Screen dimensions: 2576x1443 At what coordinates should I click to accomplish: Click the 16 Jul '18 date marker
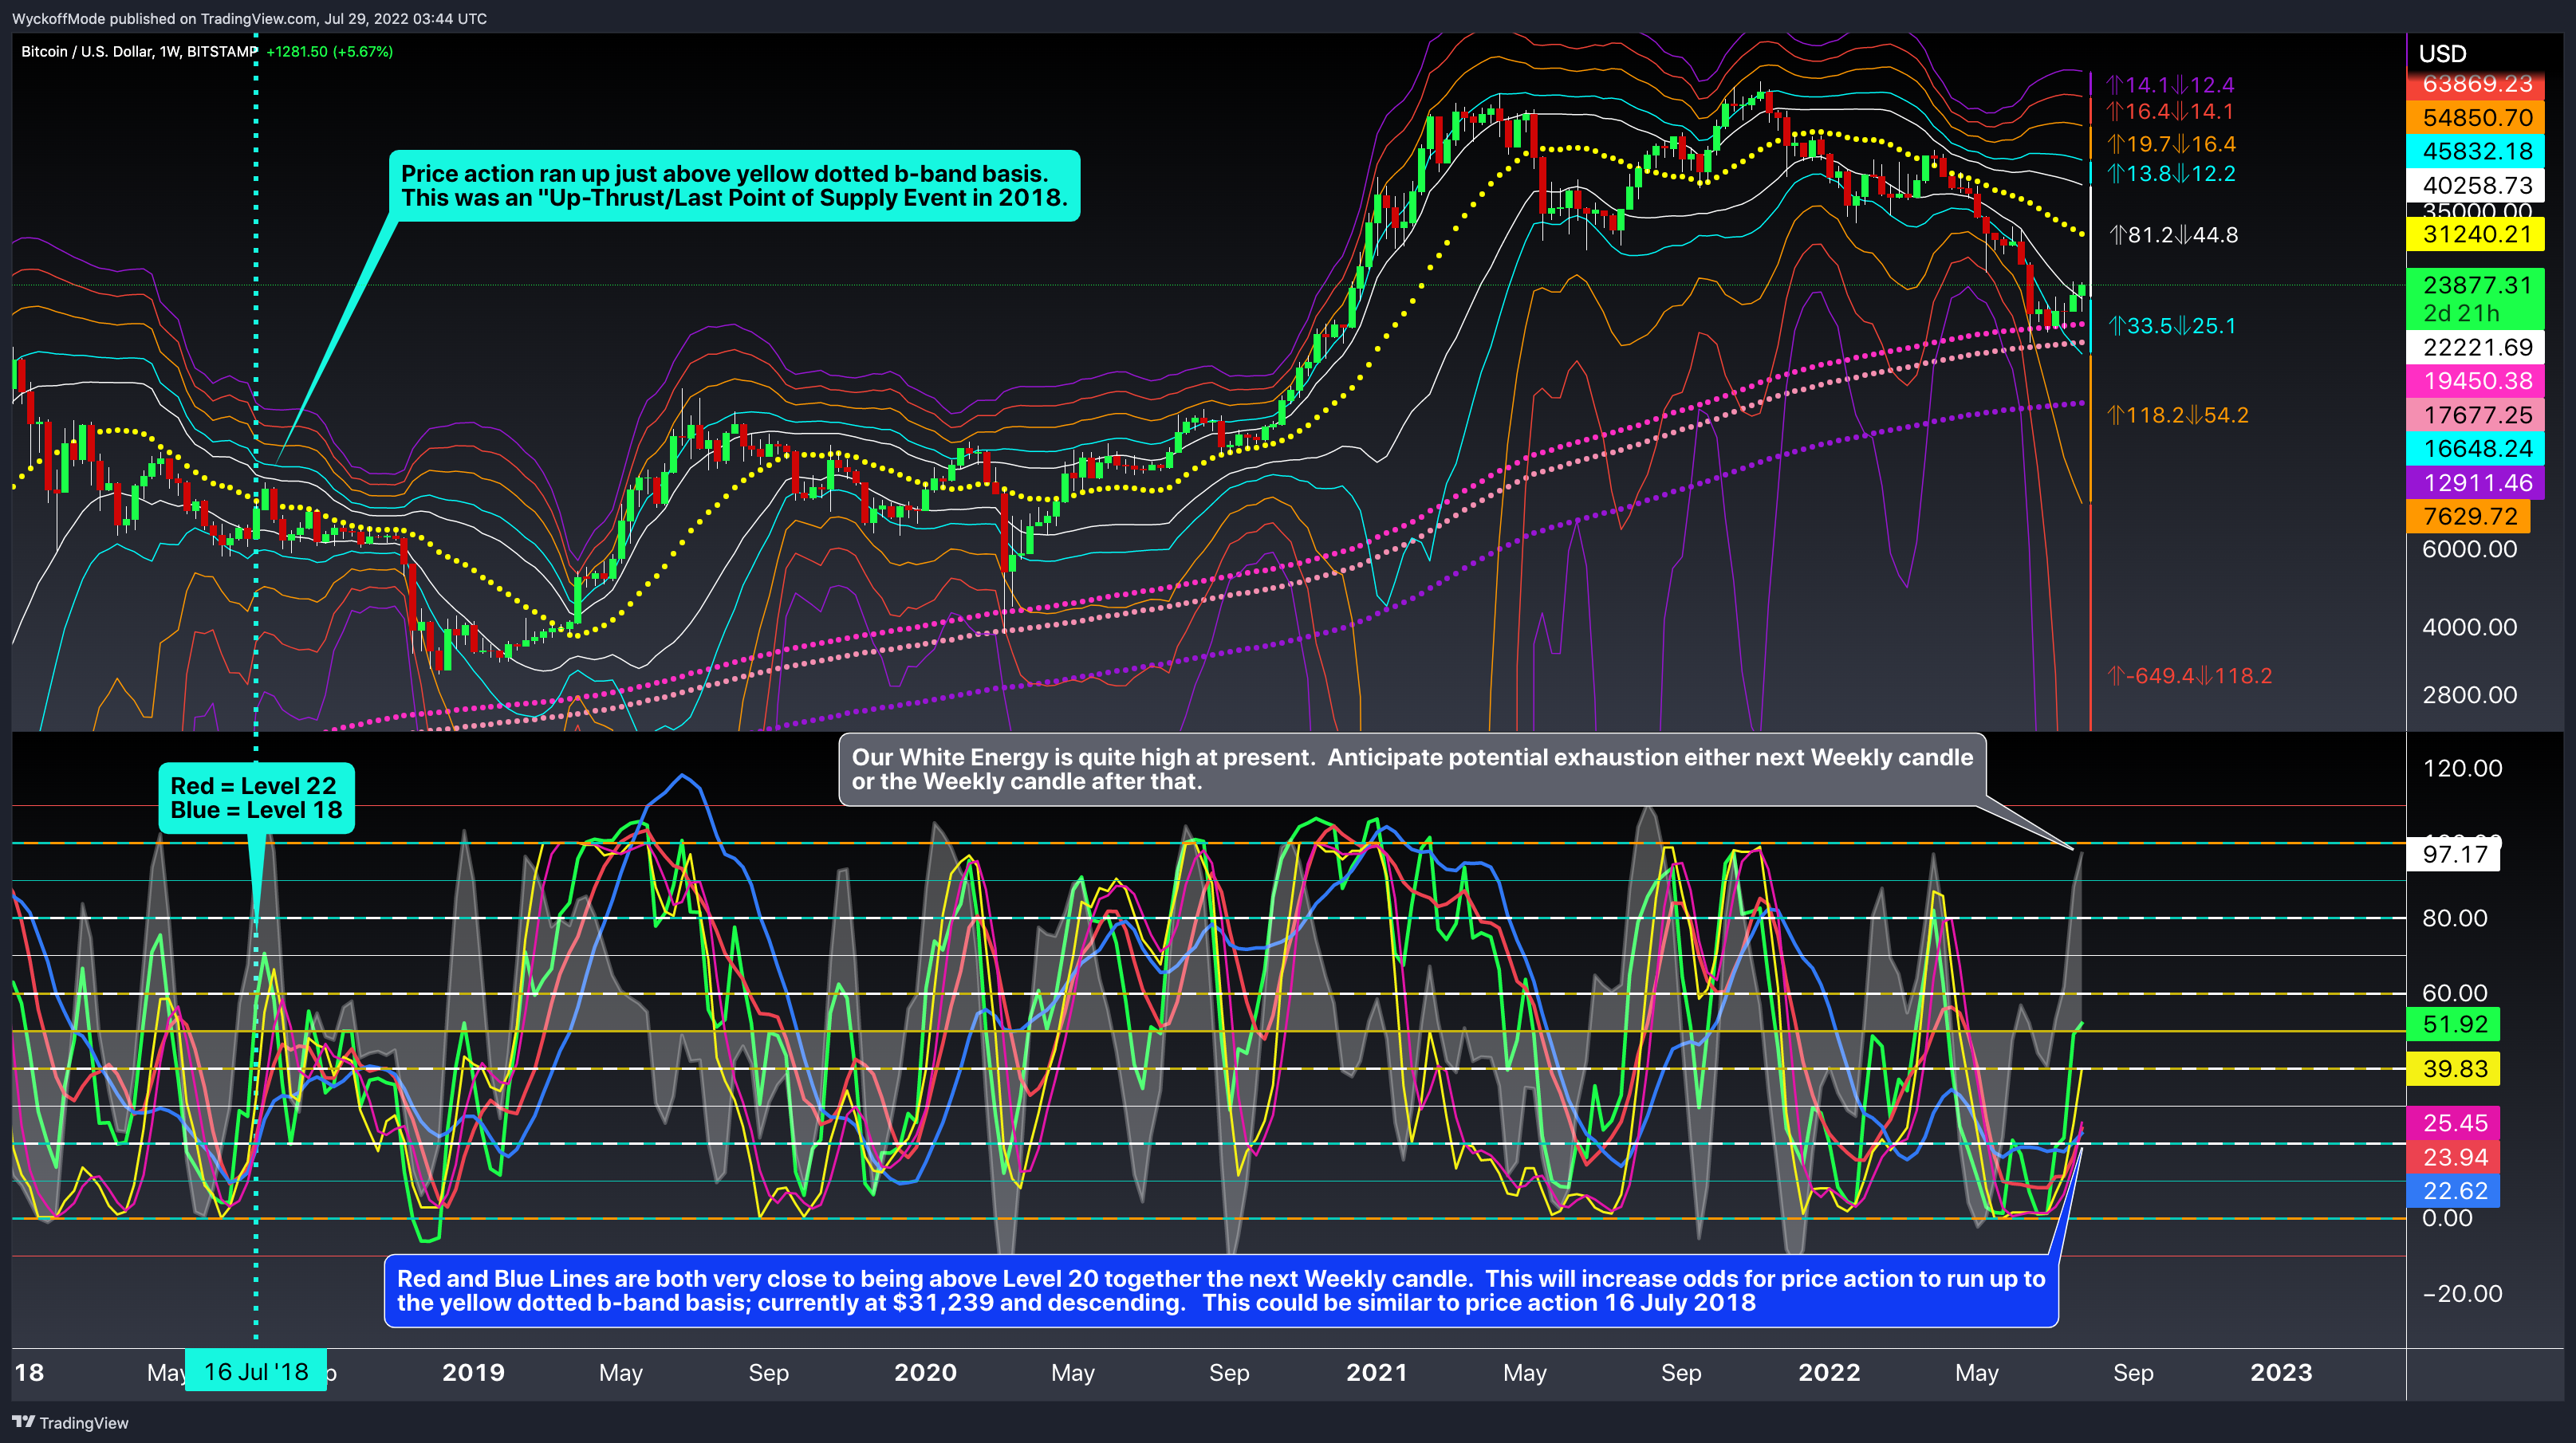click(256, 1372)
